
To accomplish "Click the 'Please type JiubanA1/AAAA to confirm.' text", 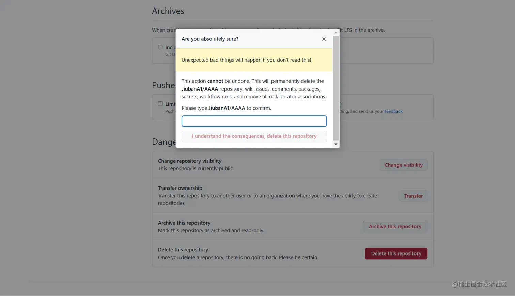I will (x=226, y=108).
